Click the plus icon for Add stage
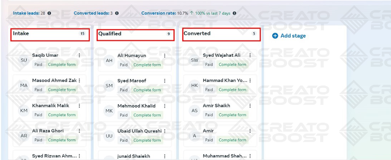Image resolution: width=391 pixels, height=160 pixels. (x=275, y=36)
